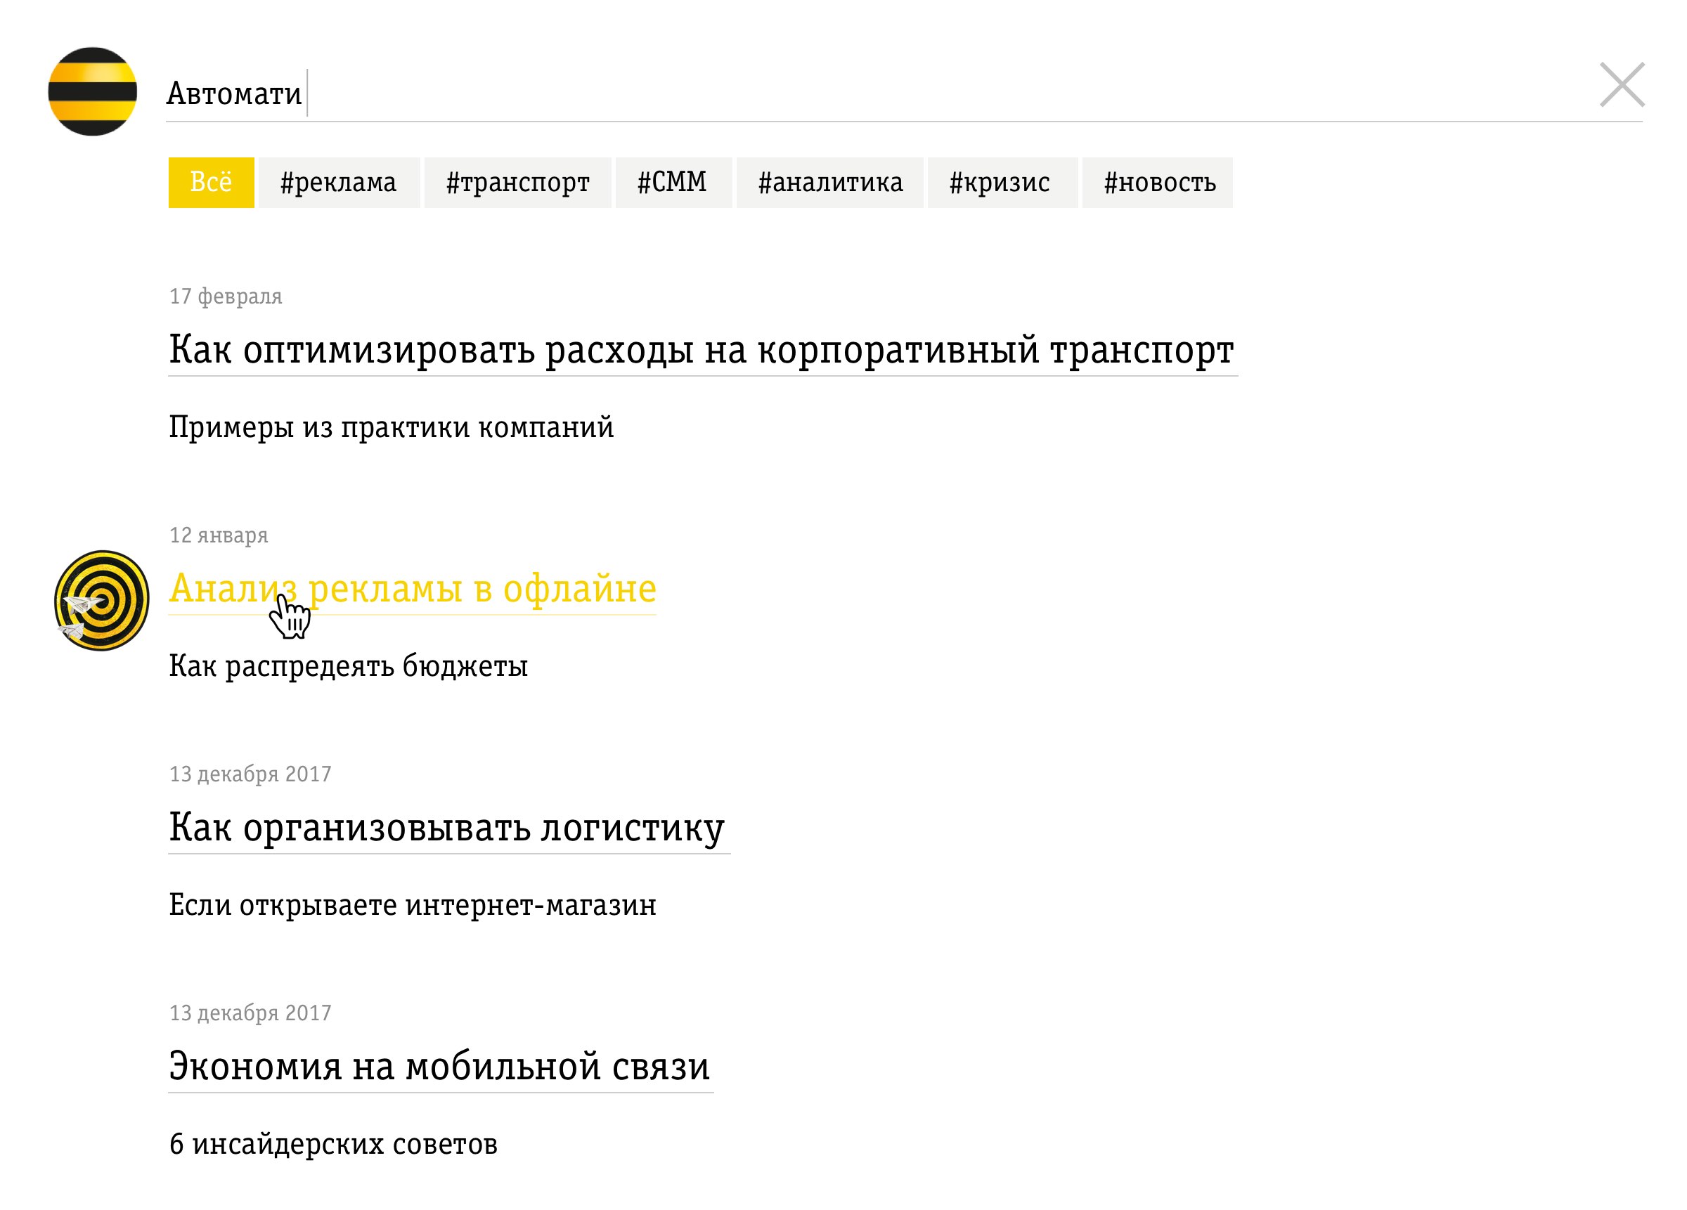1687x1210 pixels.
Task: Apply the #кризис tag filter
Action: tap(1001, 182)
